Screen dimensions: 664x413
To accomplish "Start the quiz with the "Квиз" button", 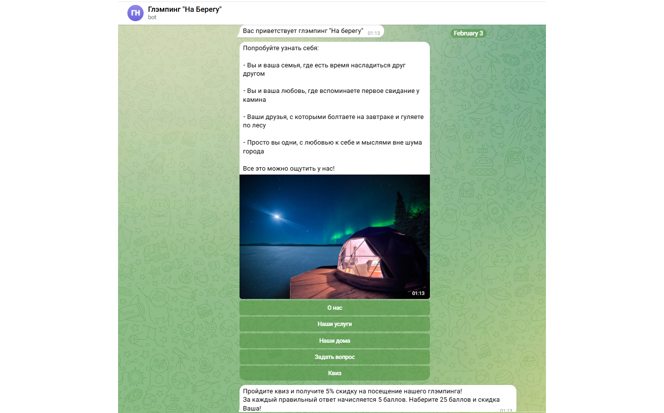I will coord(334,373).
